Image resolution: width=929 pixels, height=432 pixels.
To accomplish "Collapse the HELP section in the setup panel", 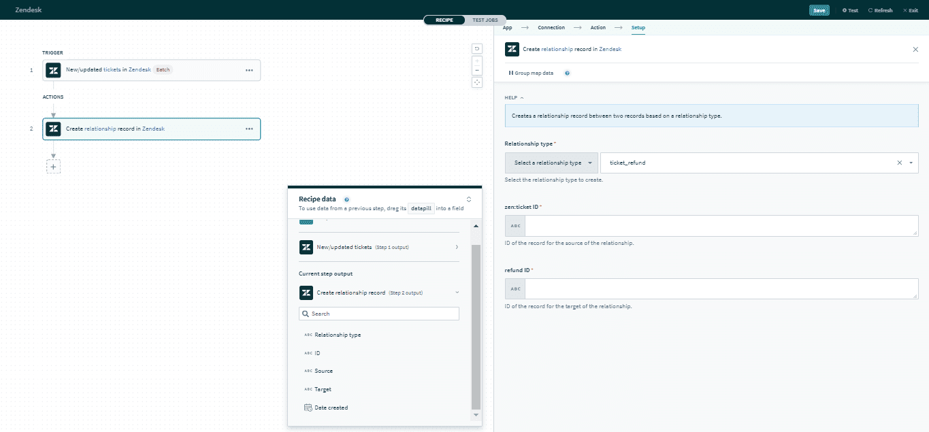I will coord(520,97).
